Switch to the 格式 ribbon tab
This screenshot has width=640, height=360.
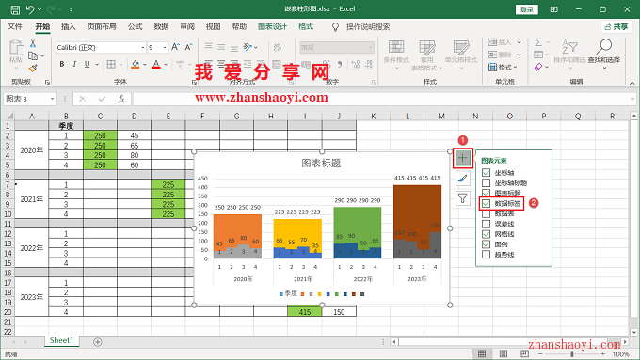click(306, 27)
